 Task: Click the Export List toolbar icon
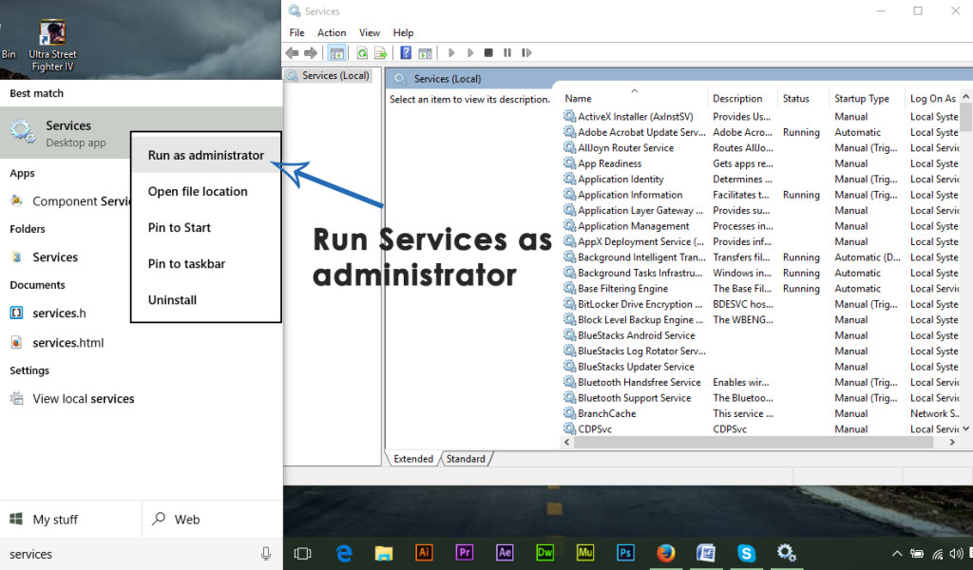380,53
